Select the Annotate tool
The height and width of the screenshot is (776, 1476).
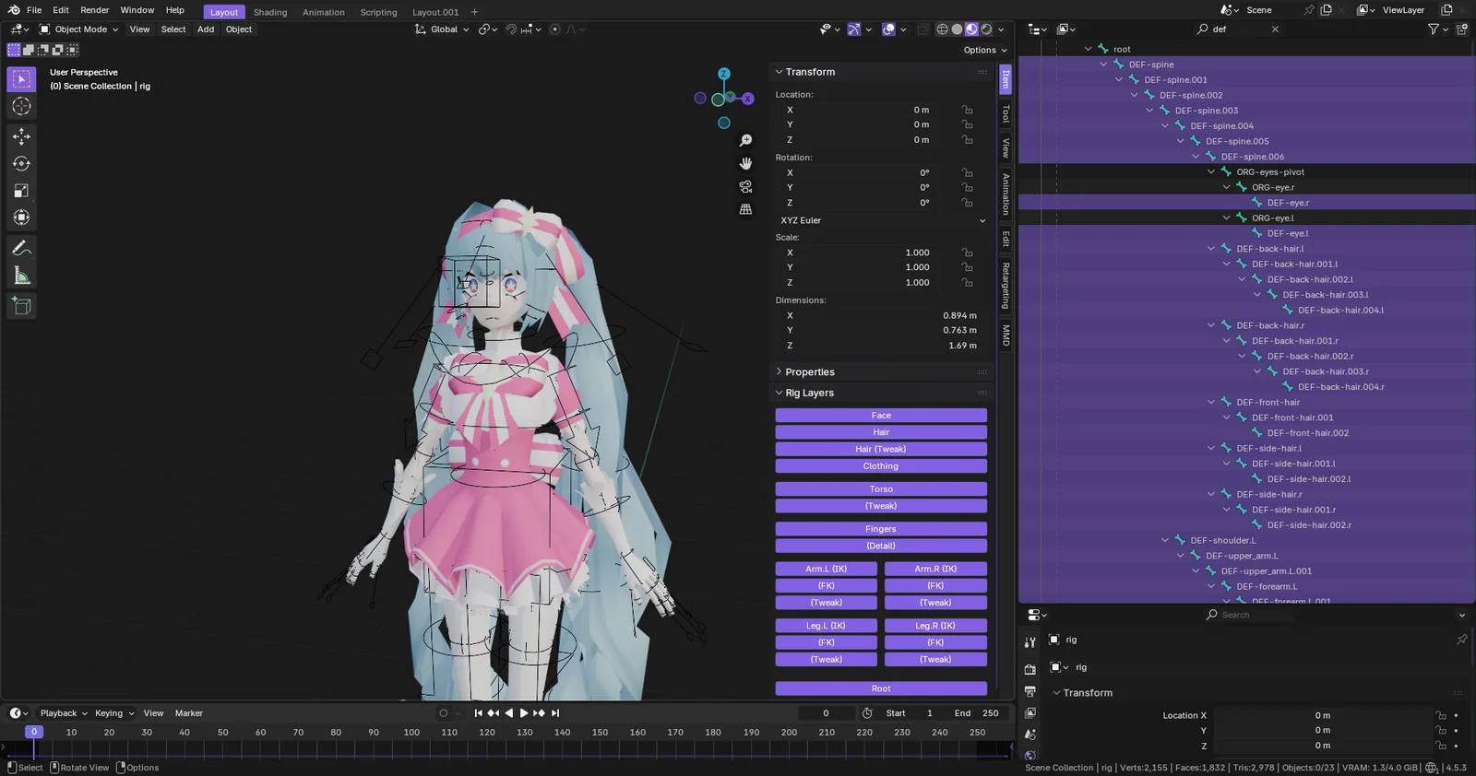(x=21, y=248)
